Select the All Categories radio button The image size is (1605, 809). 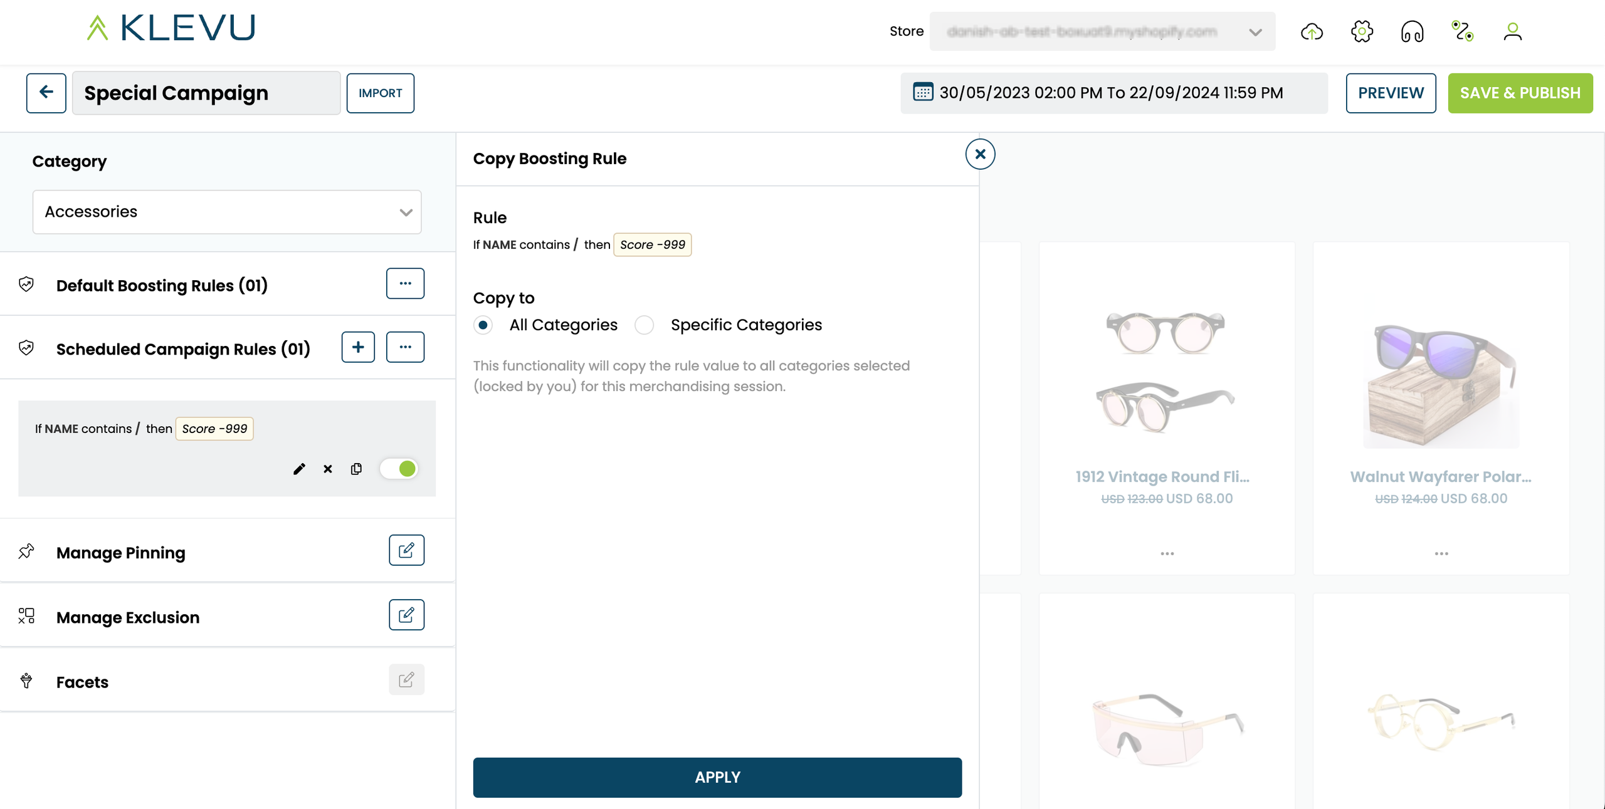tap(483, 325)
